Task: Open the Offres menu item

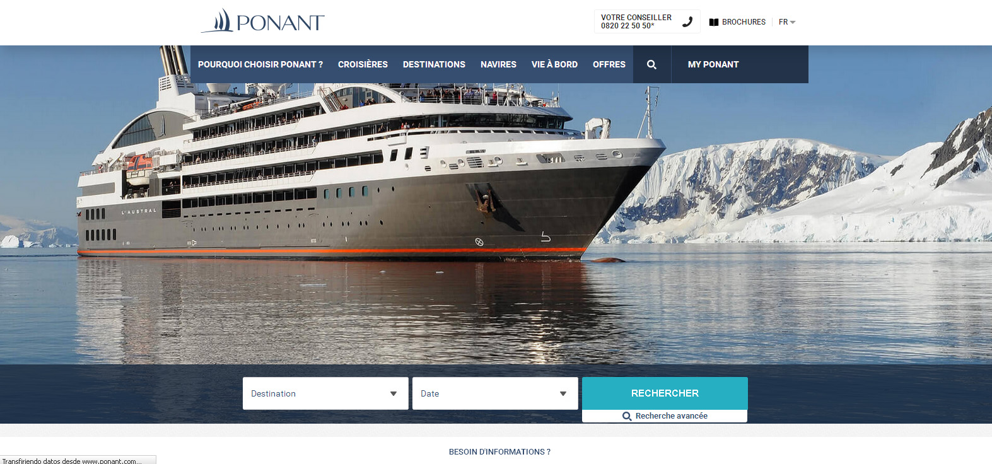Action: 609,64
